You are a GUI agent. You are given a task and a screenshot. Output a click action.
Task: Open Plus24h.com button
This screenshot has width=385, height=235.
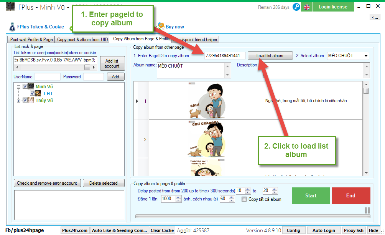(75, 230)
